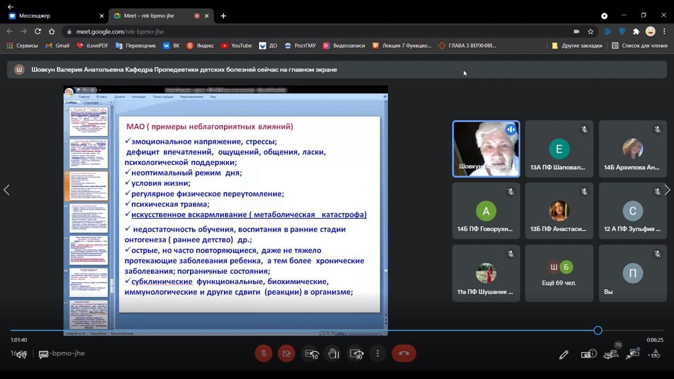Unmute the microphone in the call bar
This screenshot has width=674, height=379.
click(263, 353)
